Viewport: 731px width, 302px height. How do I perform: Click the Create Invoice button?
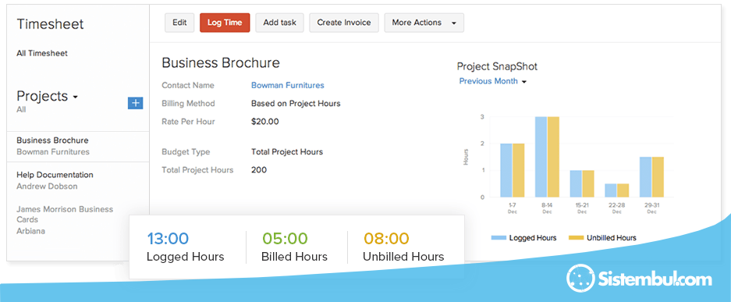[x=344, y=23]
